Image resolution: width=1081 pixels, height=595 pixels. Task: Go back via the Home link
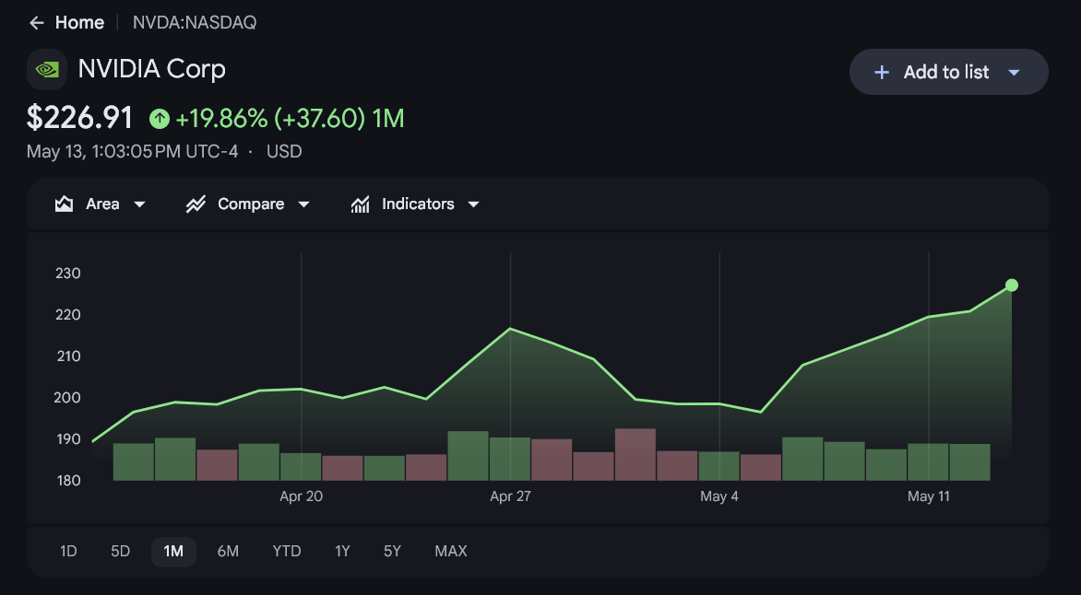[x=79, y=23]
